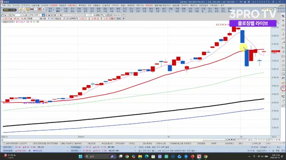The height and width of the screenshot is (160, 286).
Task: Click the yellow note icon beside the search pill
Action: coord(20,9)
